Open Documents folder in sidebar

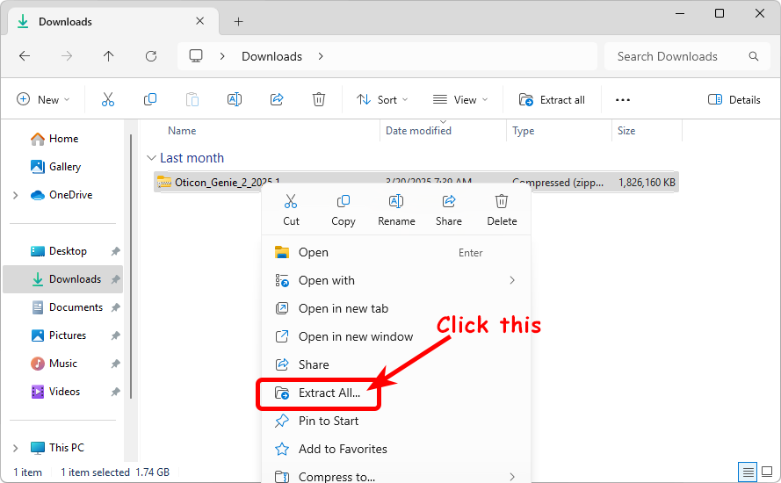(76, 307)
